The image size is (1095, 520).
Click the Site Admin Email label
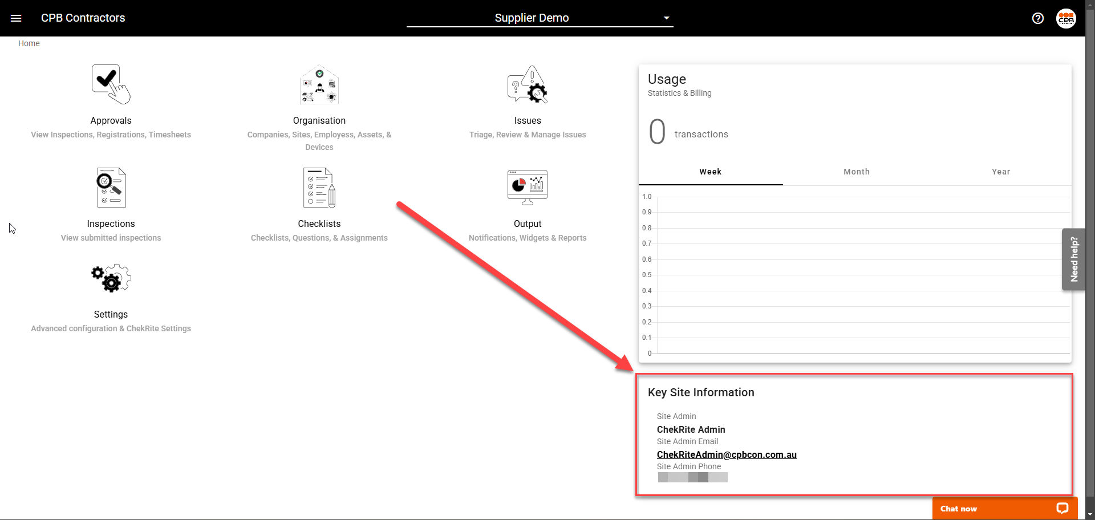click(687, 441)
